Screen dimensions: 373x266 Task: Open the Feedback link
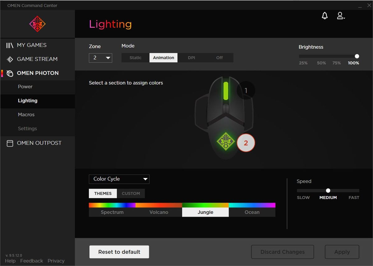32,261
